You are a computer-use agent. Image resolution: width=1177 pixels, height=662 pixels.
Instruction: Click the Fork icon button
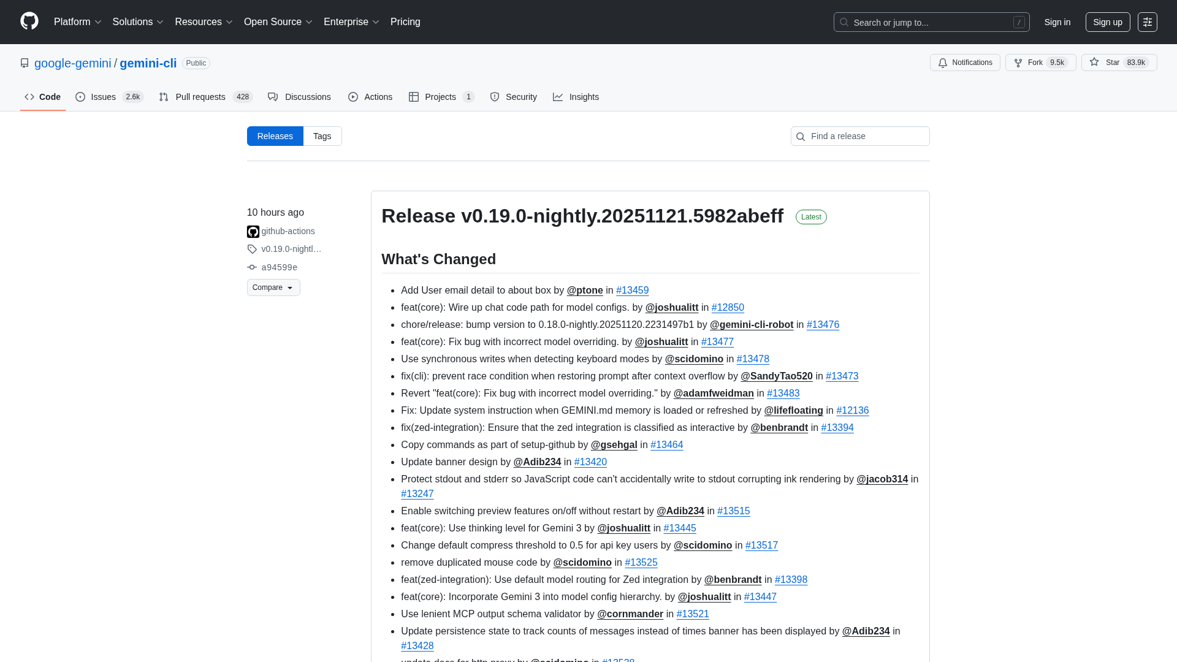pos(1018,63)
